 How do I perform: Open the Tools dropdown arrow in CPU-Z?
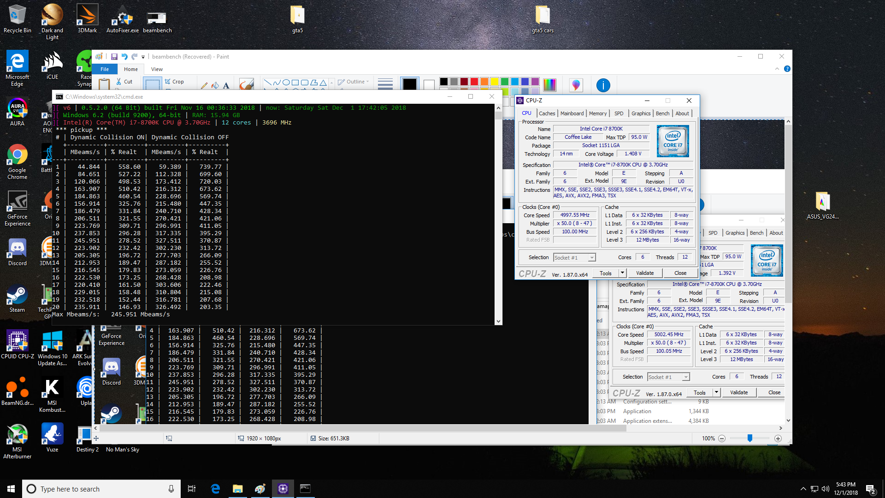(622, 273)
